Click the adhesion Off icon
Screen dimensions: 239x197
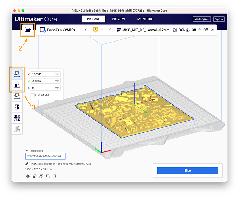coord(200,30)
